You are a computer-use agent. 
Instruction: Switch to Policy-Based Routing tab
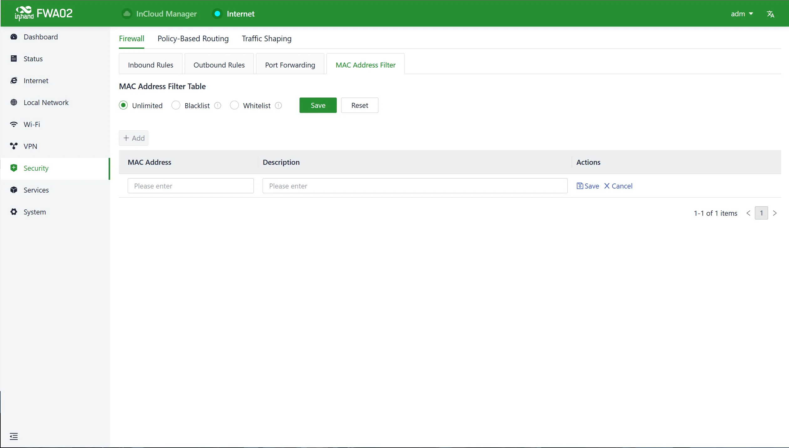pyautogui.click(x=193, y=39)
